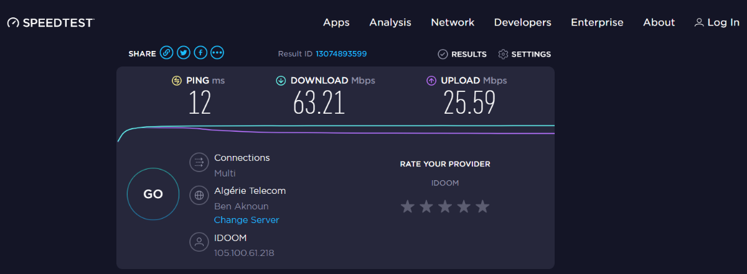Rate provider with first star
The image size is (747, 274).
point(407,206)
